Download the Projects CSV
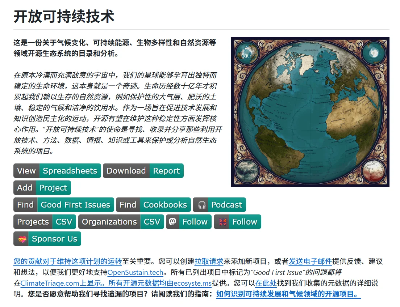Image resolution: width=400 pixels, height=307 pixels. tap(44, 222)
